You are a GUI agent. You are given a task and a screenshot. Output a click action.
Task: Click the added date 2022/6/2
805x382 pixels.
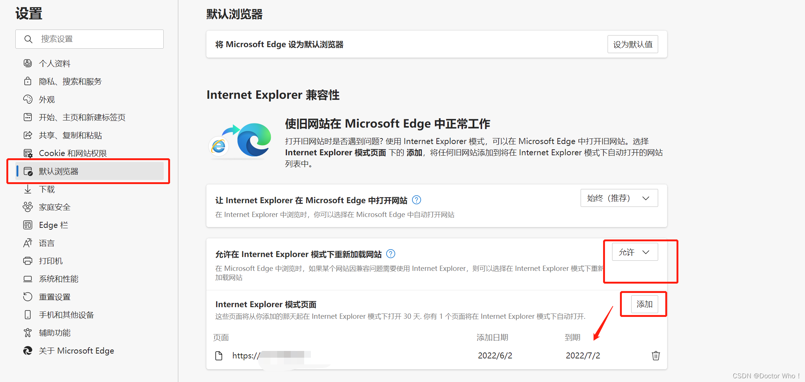click(495, 355)
